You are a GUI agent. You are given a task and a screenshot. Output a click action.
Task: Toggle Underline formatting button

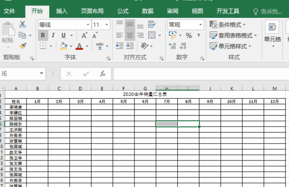click(x=64, y=35)
